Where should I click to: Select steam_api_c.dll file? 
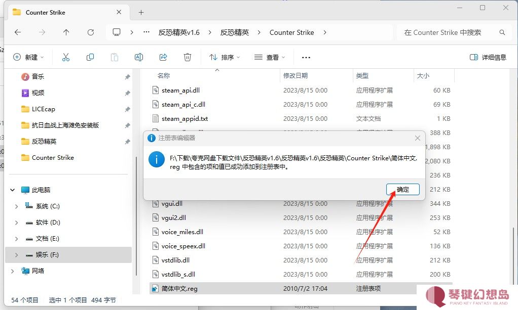(x=183, y=105)
